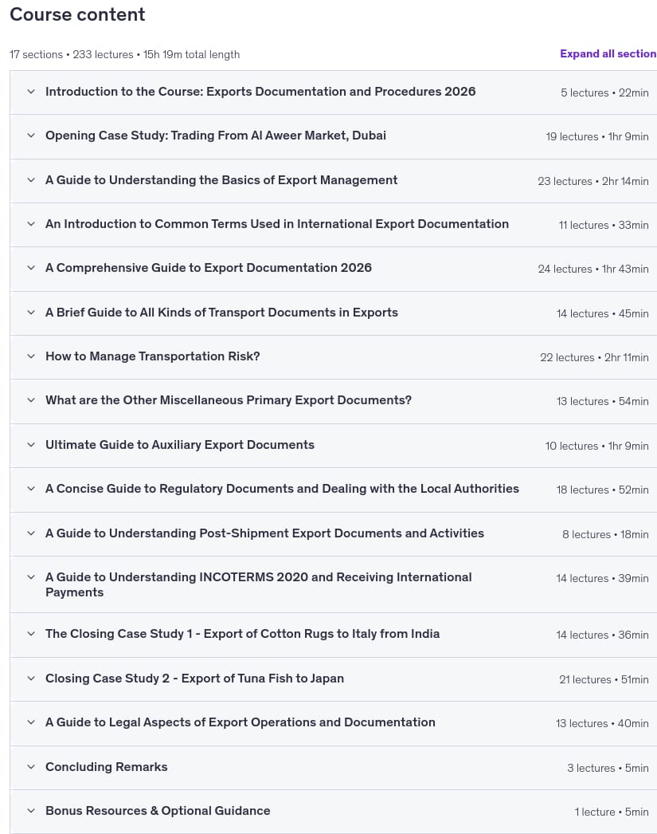Toggle chevron beside Legal Aspects section
657x834 pixels.
pos(31,722)
